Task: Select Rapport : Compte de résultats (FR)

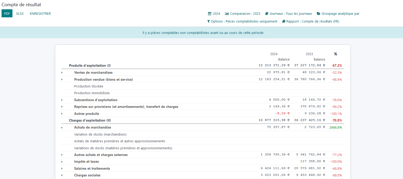Action: tap(312, 21)
